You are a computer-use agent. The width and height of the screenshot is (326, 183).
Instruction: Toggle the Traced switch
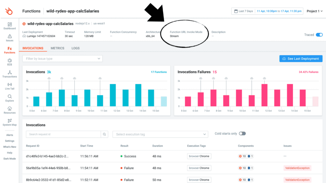point(319,35)
